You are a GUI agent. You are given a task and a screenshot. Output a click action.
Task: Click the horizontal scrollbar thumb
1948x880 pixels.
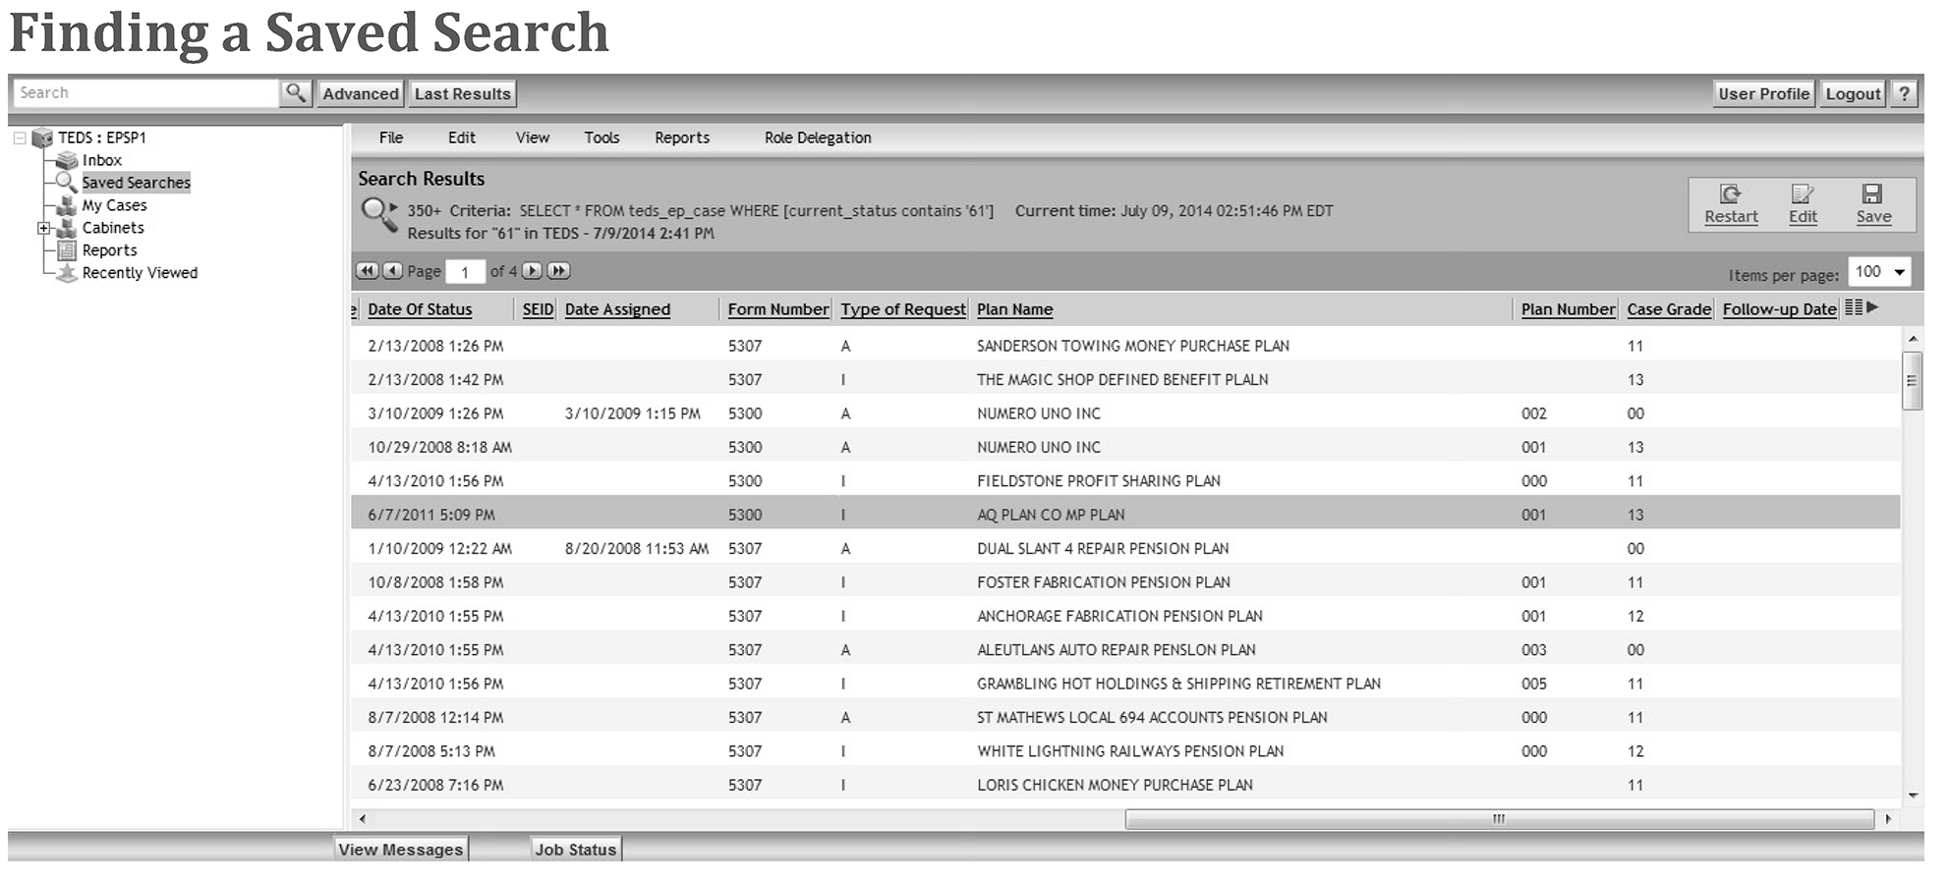click(x=1498, y=819)
